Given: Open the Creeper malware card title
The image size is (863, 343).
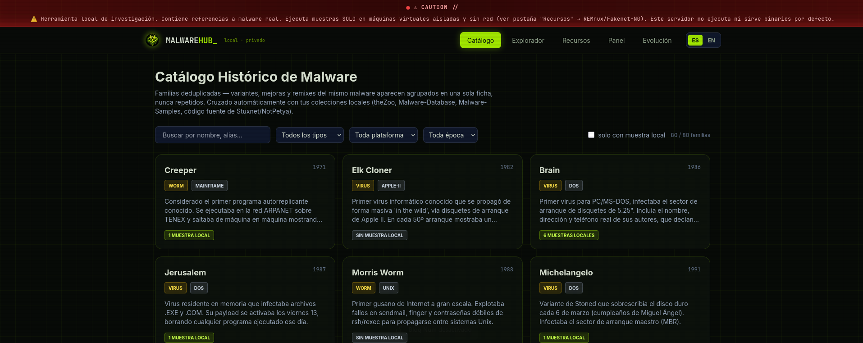Looking at the screenshot, I should [180, 170].
